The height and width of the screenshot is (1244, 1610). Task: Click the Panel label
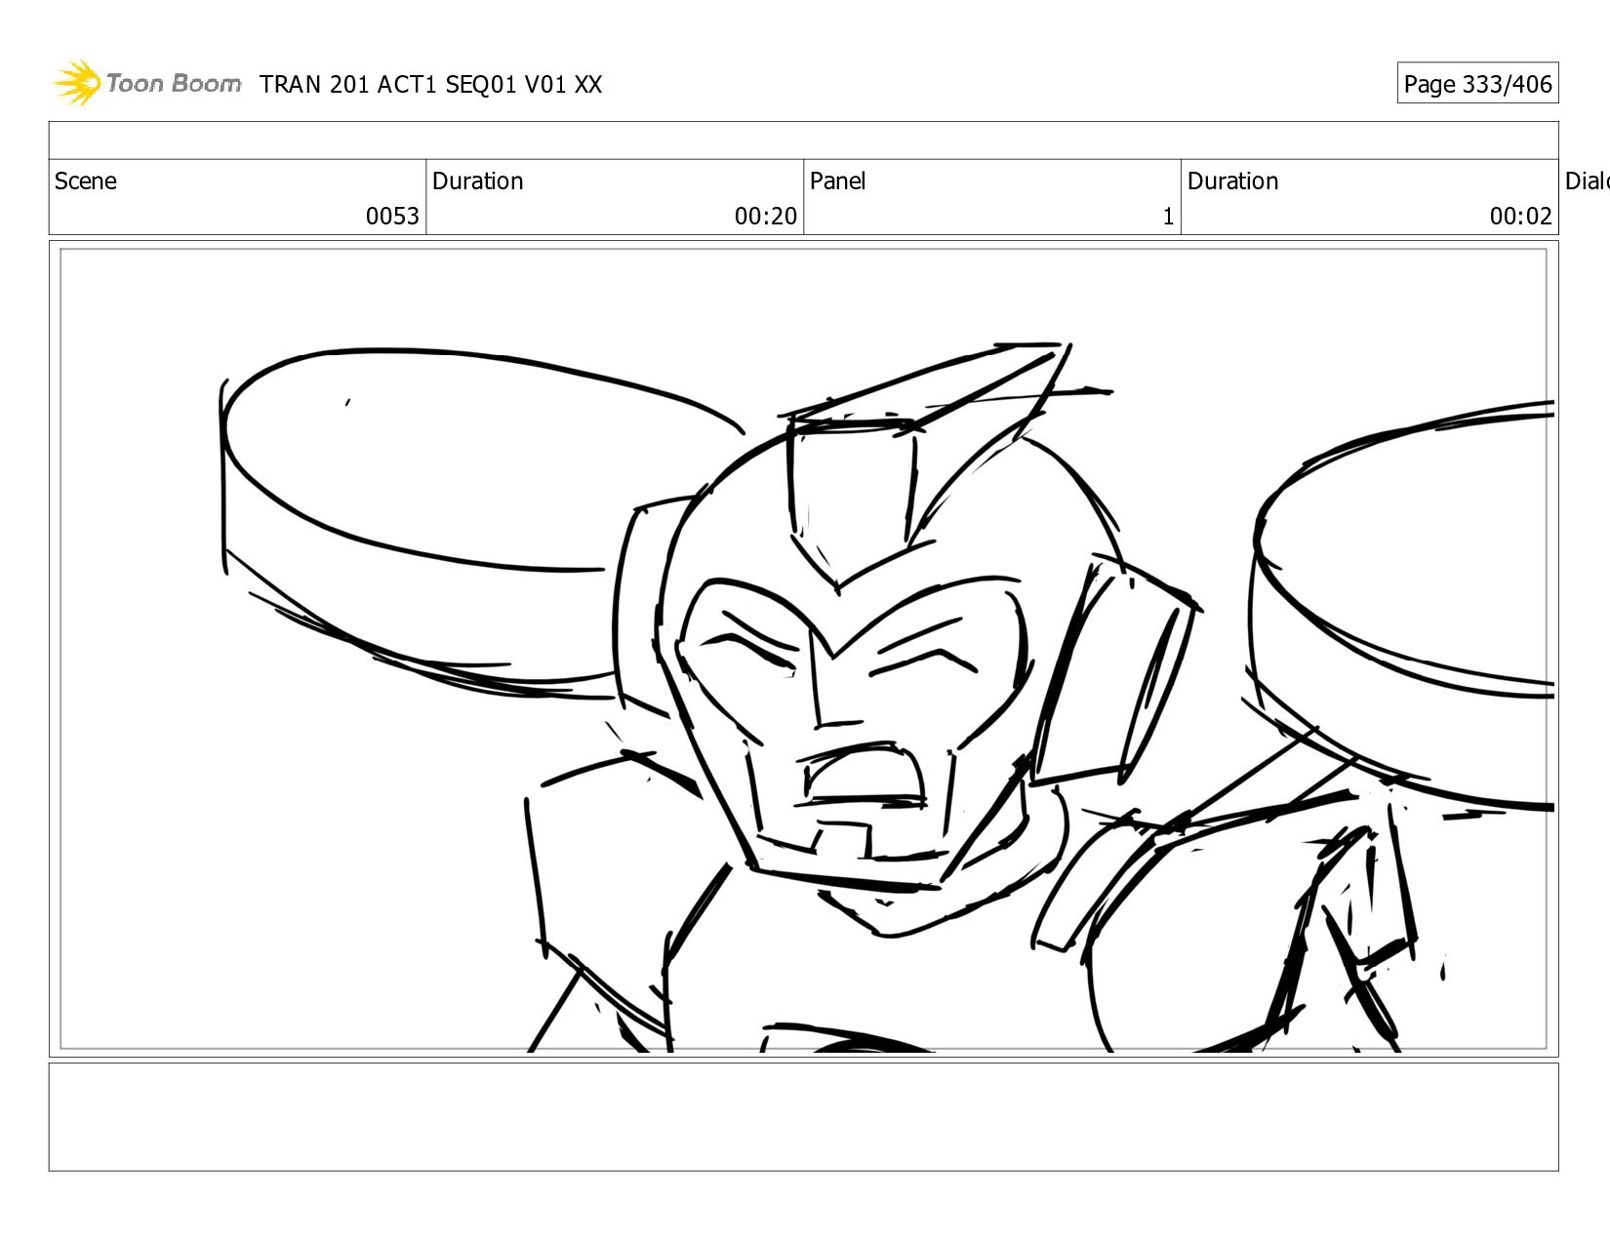pos(837,181)
